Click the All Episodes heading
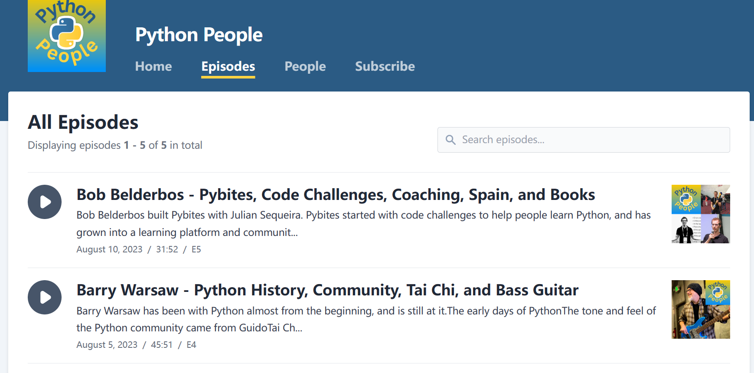754x373 pixels. pos(83,122)
